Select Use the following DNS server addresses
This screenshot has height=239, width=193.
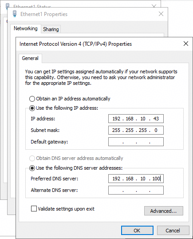[32, 168]
